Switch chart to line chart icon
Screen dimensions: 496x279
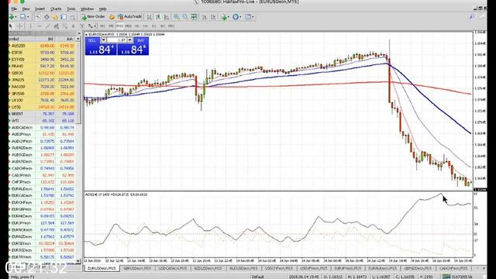[167, 17]
